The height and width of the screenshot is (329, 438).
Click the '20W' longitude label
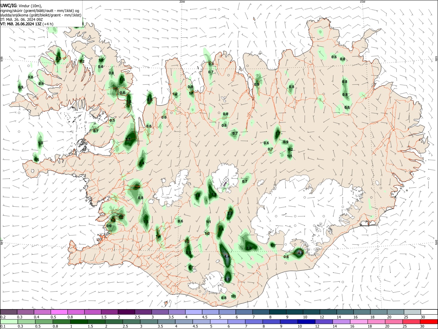[182, 2]
